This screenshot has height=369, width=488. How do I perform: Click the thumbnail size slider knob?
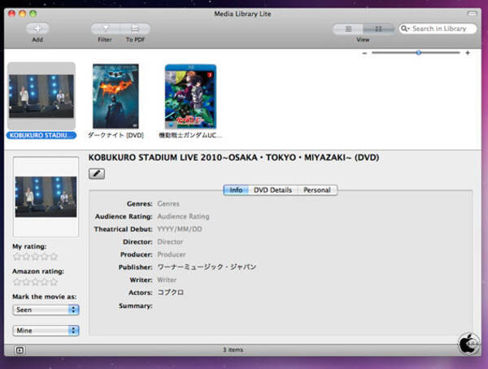coord(419,53)
